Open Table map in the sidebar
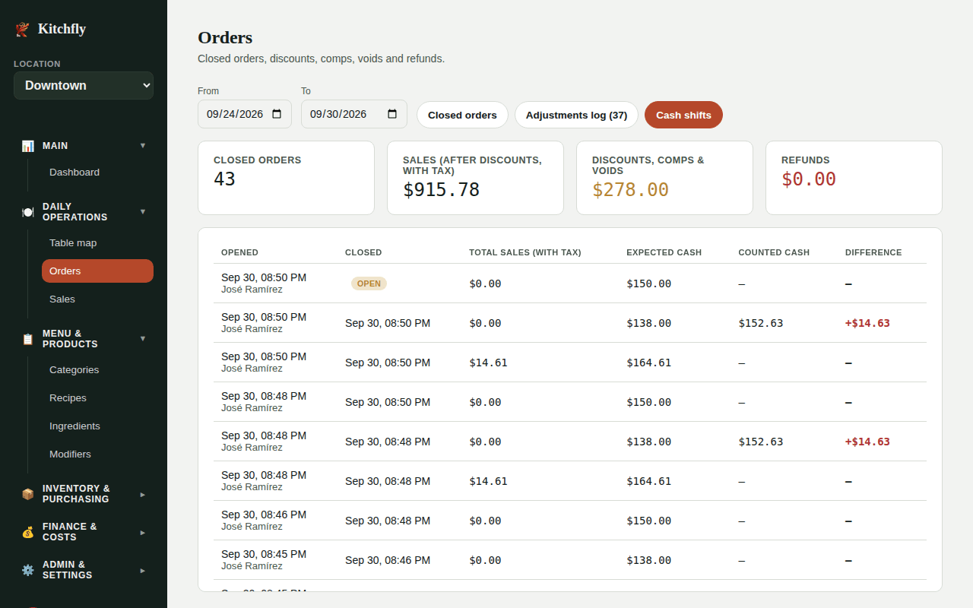Image resolution: width=973 pixels, height=608 pixels. point(97,243)
